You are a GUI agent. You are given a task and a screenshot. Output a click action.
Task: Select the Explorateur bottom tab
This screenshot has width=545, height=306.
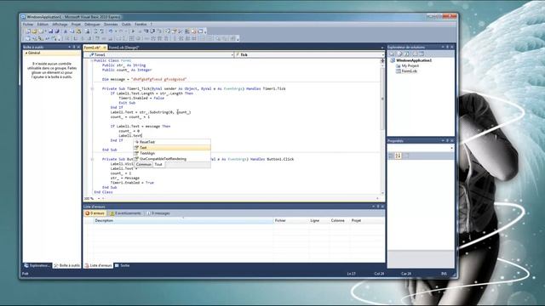pos(37,265)
